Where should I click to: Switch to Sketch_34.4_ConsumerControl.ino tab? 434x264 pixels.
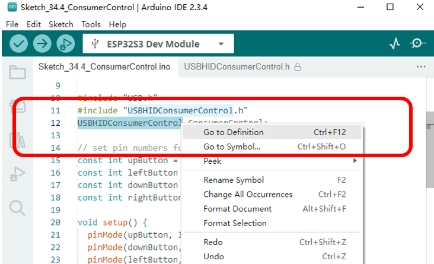104,67
